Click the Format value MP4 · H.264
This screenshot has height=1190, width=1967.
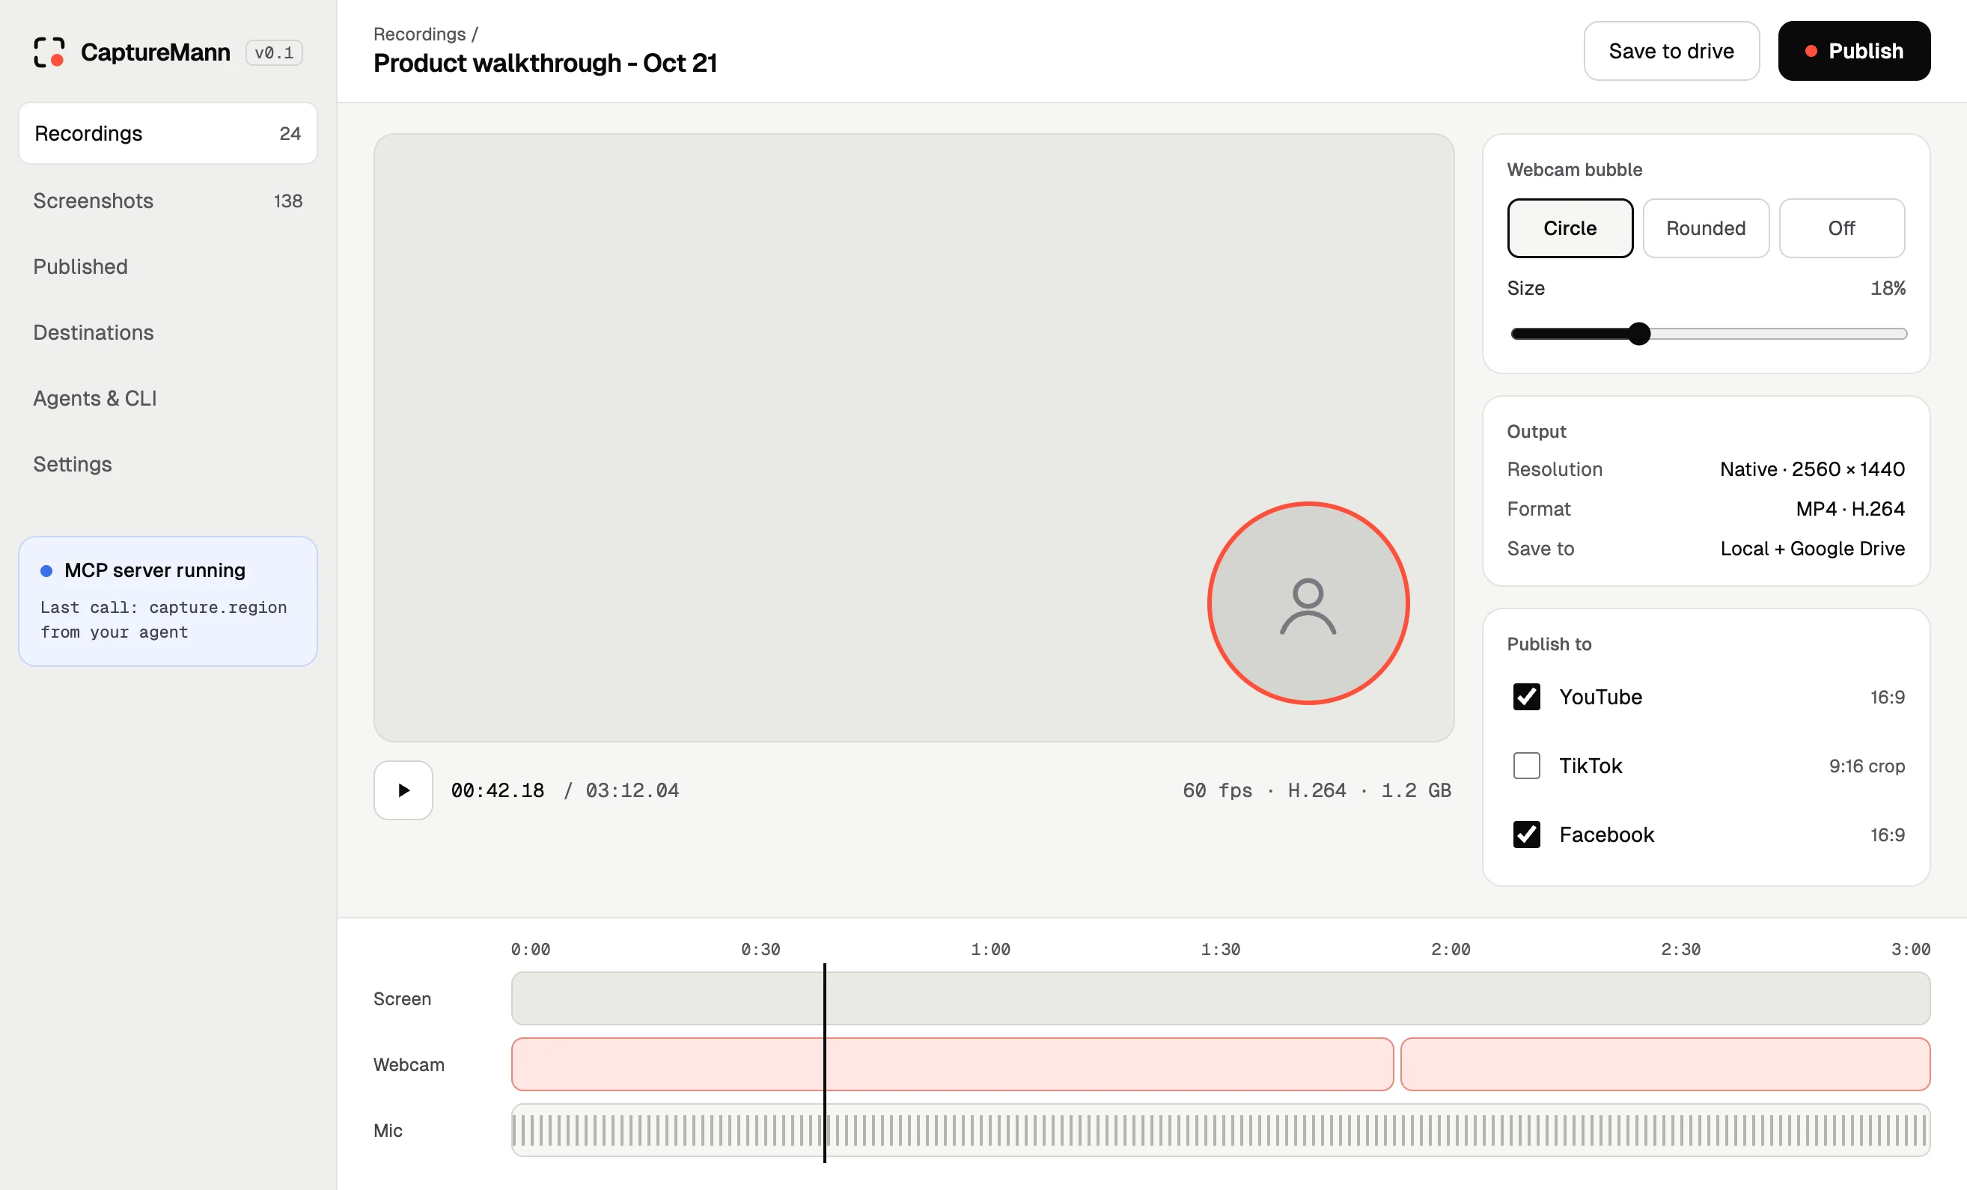[x=1849, y=509]
